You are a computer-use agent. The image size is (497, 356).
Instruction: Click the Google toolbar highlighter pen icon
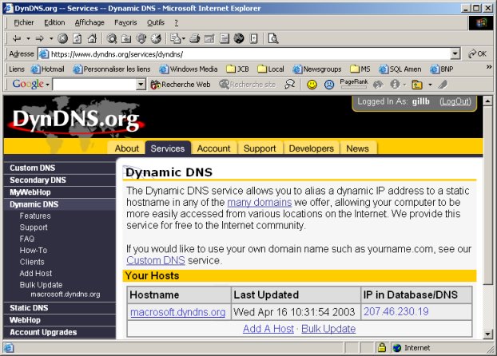coord(443,85)
